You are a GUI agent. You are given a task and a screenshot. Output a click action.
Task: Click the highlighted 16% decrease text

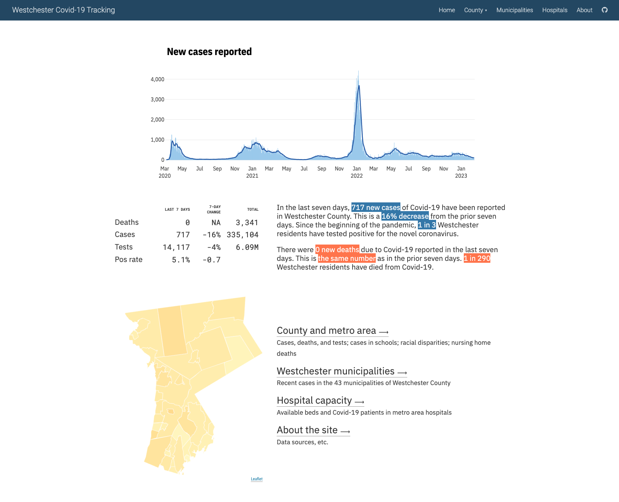(405, 216)
